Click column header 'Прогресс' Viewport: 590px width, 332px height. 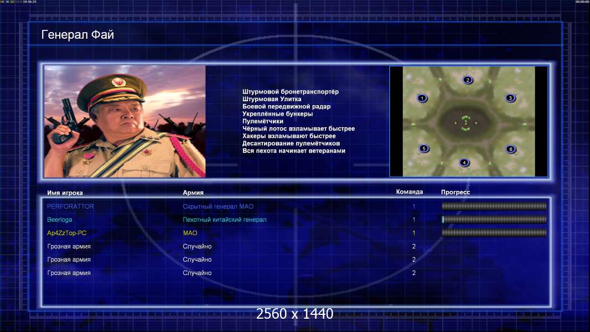pos(456,192)
